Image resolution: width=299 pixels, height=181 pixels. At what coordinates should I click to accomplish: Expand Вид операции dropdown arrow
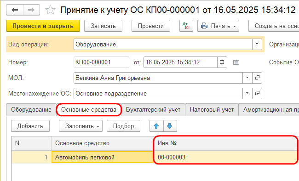click(257, 44)
